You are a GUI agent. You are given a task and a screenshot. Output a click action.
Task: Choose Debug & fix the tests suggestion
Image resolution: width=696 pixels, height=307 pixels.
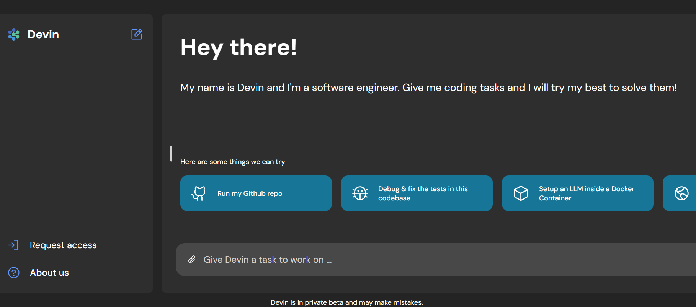click(417, 193)
